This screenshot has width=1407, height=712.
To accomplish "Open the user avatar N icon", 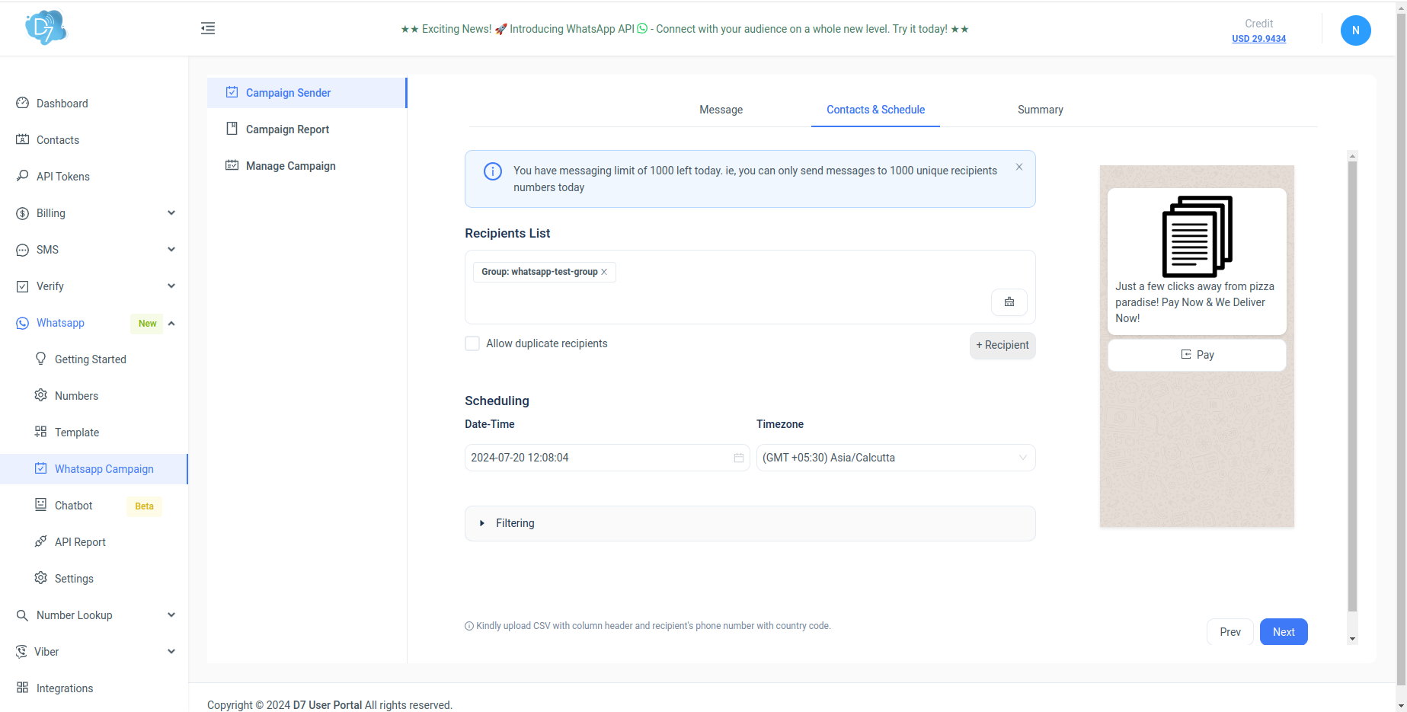I will [x=1355, y=30].
